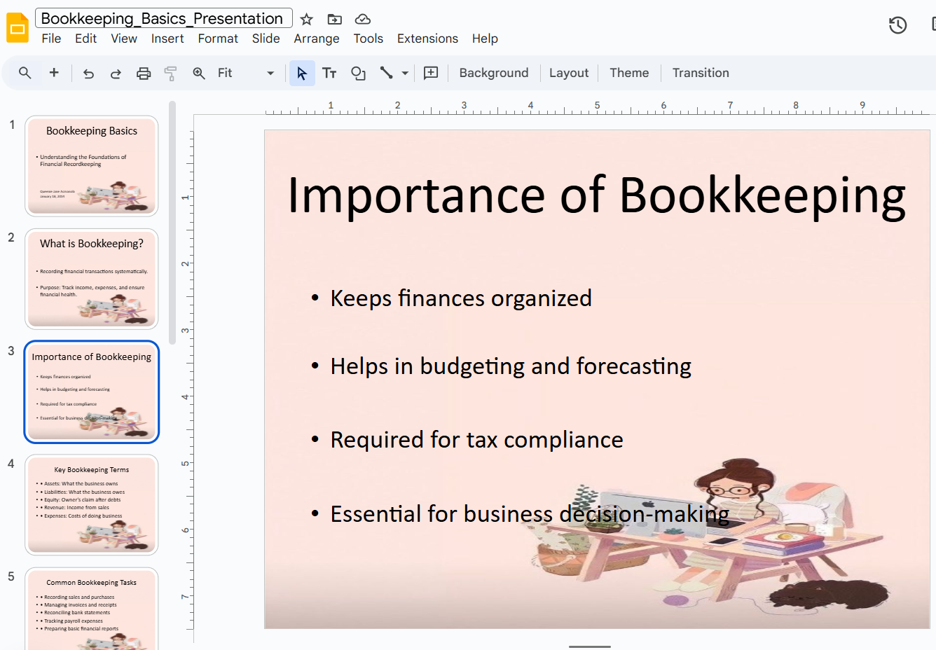The height and width of the screenshot is (650, 936).
Task: Open the Slide menu
Action: pyautogui.click(x=266, y=39)
